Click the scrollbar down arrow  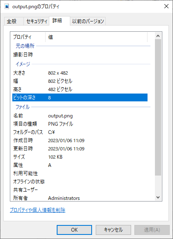158,197
